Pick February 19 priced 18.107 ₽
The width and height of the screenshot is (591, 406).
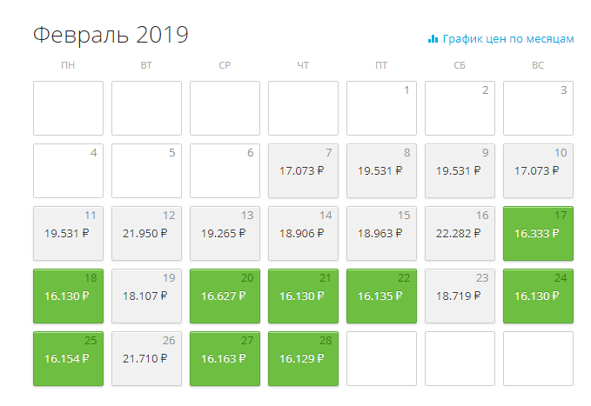(146, 296)
